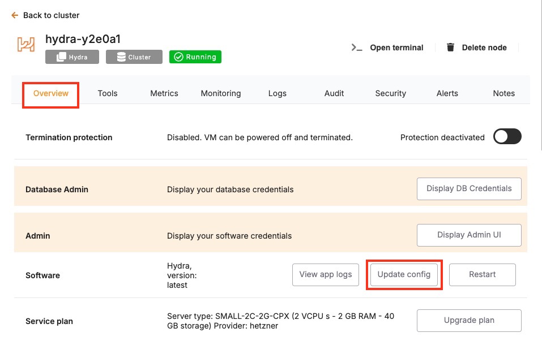Image resolution: width=542 pixels, height=341 pixels.
Task: Click the terminal prompt icon
Action: 357,48
